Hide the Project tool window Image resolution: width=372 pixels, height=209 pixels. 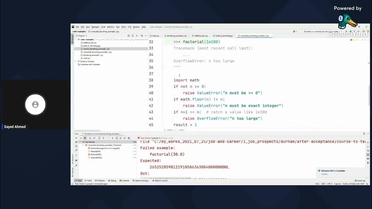(146, 36)
